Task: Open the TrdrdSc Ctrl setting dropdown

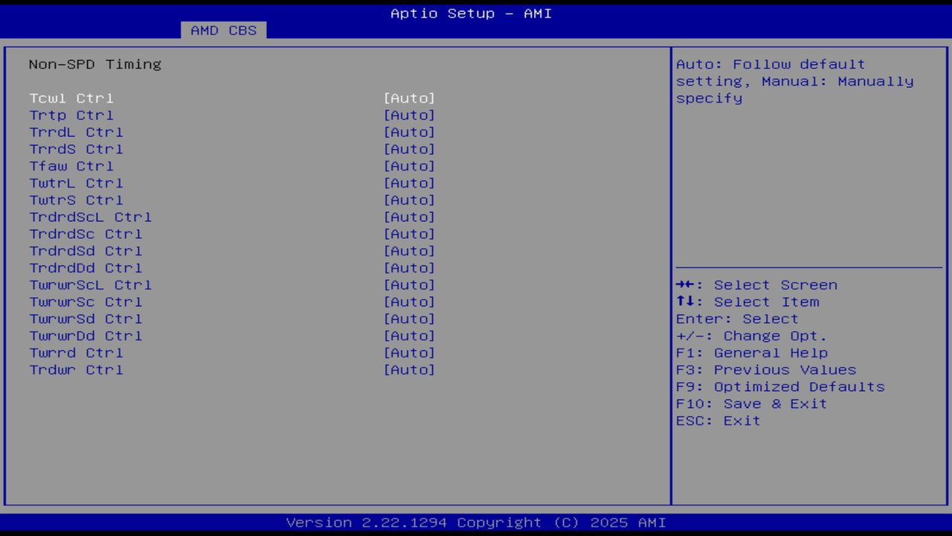Action: coord(410,234)
